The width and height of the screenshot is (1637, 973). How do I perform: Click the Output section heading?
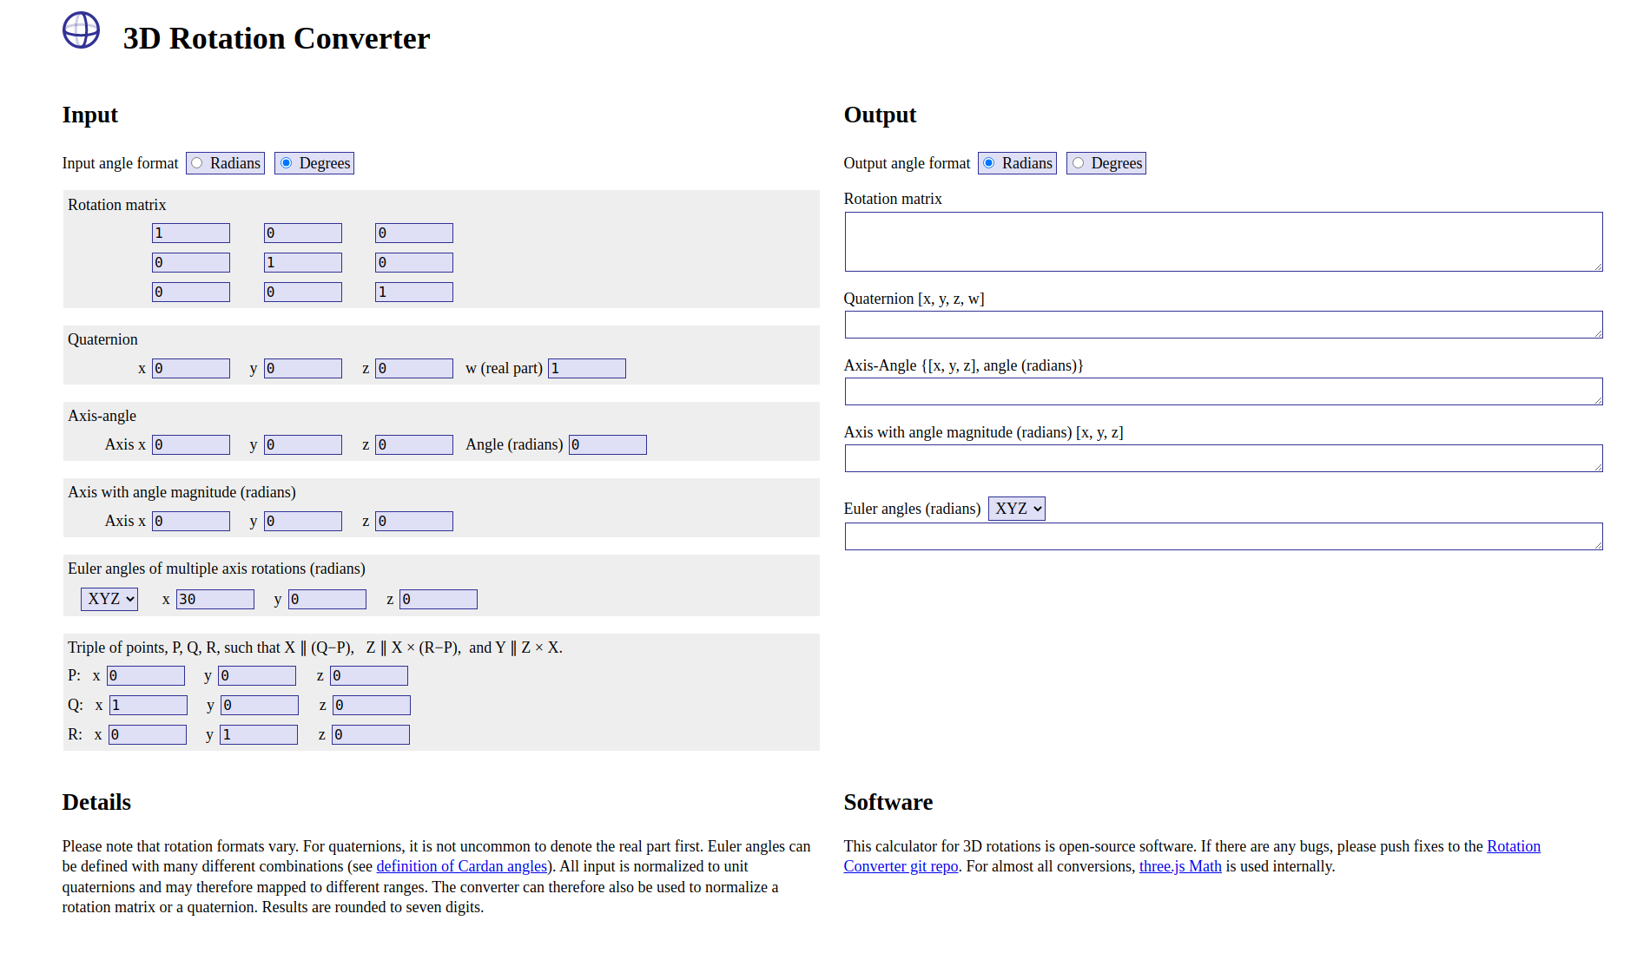[x=880, y=115]
